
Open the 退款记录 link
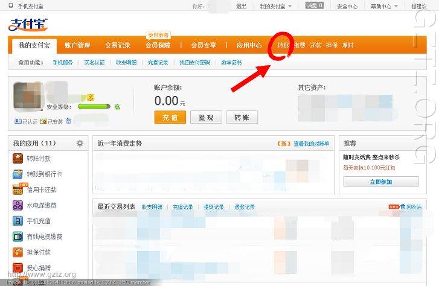tap(245, 207)
